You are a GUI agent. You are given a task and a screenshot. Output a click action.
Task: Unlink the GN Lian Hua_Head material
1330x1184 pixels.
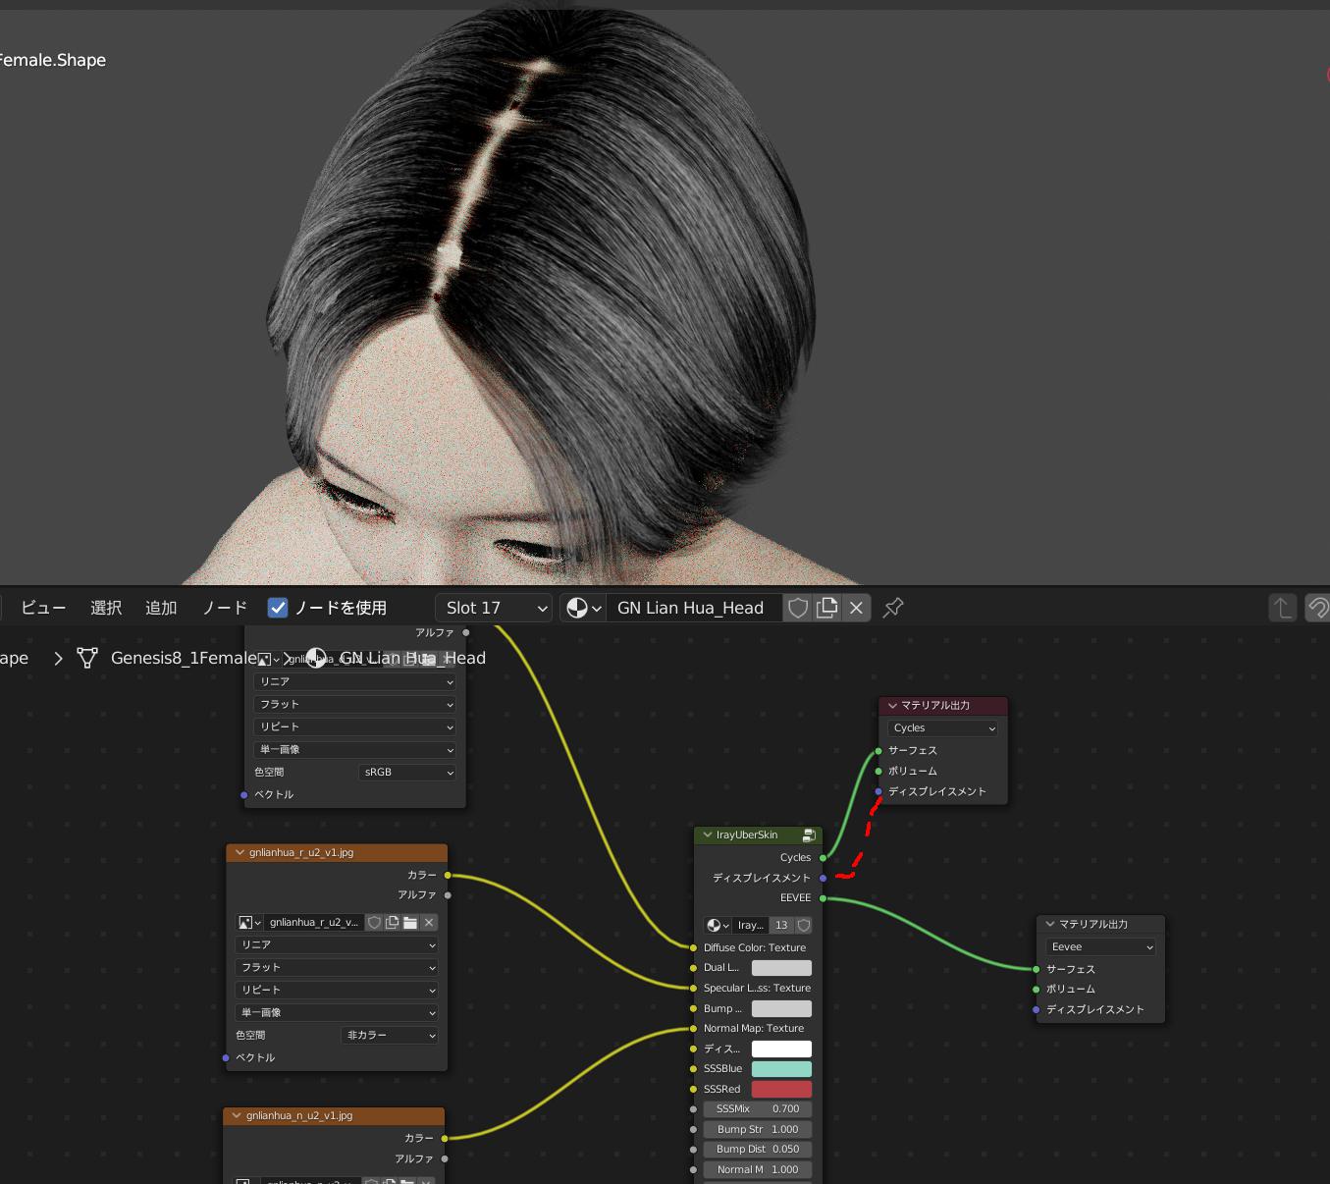pos(855,608)
